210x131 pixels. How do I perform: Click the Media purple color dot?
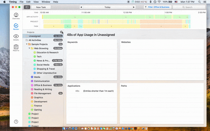(32, 77)
